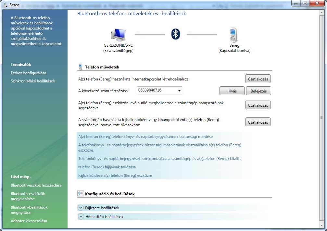Click the scrollbar down arrow

tap(321, 225)
